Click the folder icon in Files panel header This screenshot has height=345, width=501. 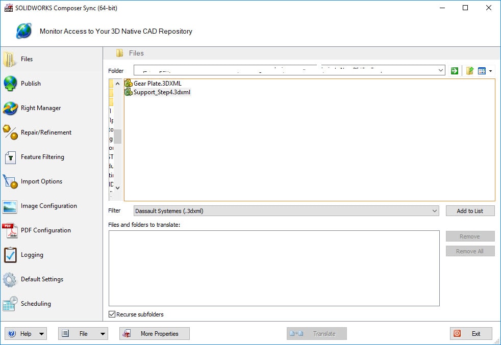pyautogui.click(x=119, y=53)
